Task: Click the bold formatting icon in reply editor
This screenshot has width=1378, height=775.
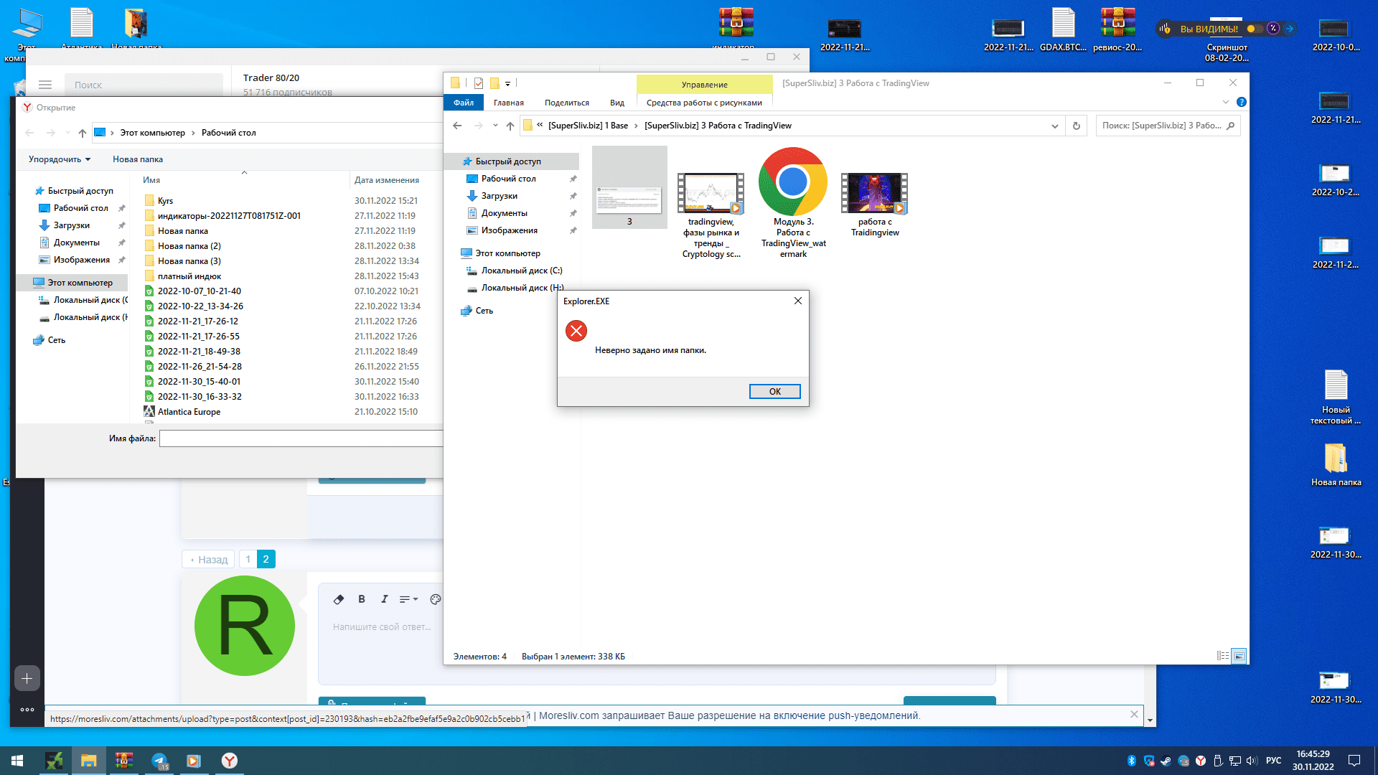Action: 362,599
